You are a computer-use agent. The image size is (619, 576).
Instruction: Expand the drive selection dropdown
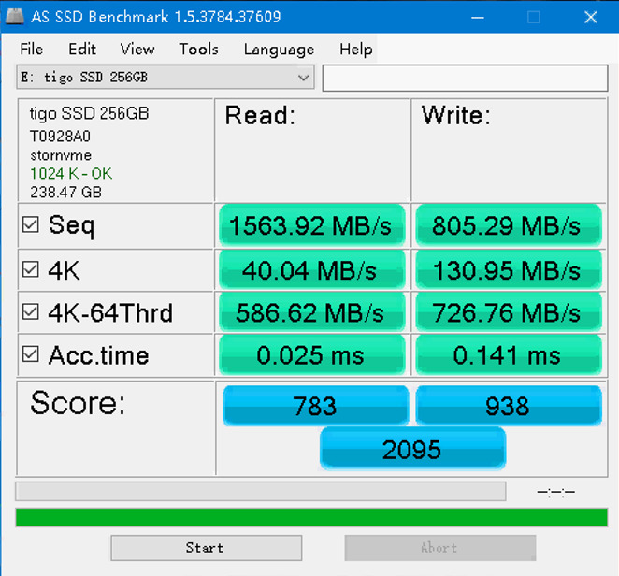[303, 78]
